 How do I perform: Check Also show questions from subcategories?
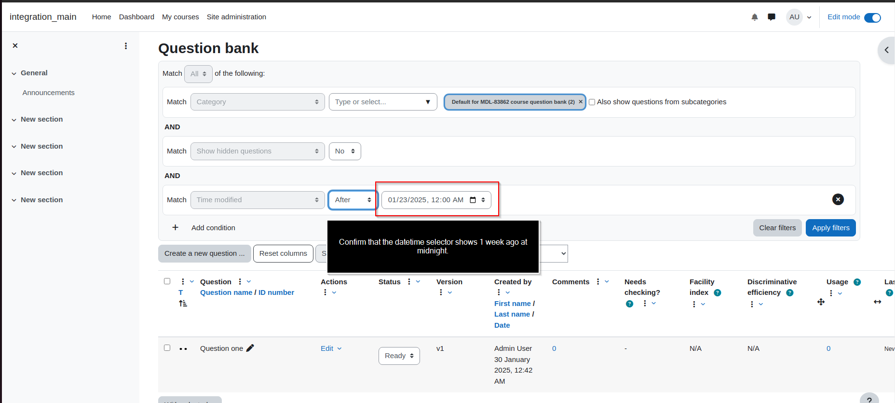click(592, 102)
